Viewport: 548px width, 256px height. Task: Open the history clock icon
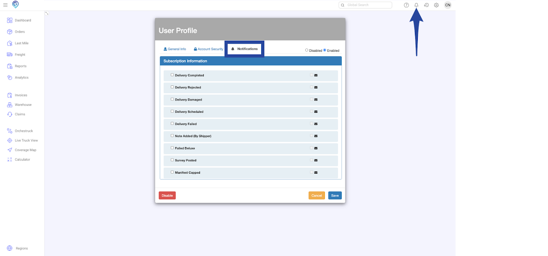click(426, 5)
